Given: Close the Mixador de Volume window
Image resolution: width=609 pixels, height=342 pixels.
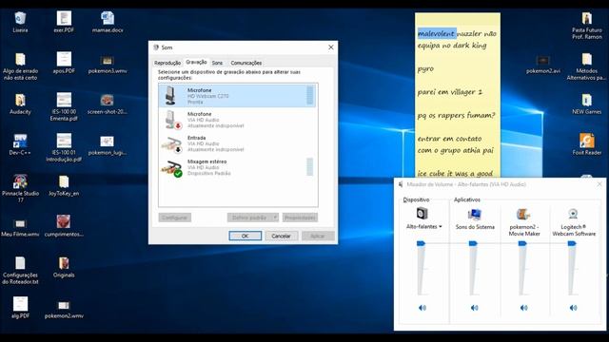Looking at the screenshot, I should 599,184.
